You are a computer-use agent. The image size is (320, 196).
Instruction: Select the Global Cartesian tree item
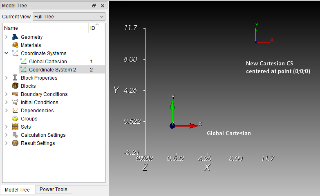click(x=48, y=61)
